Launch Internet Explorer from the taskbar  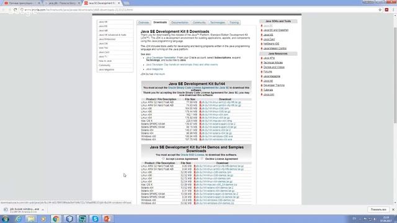pos(18,219)
